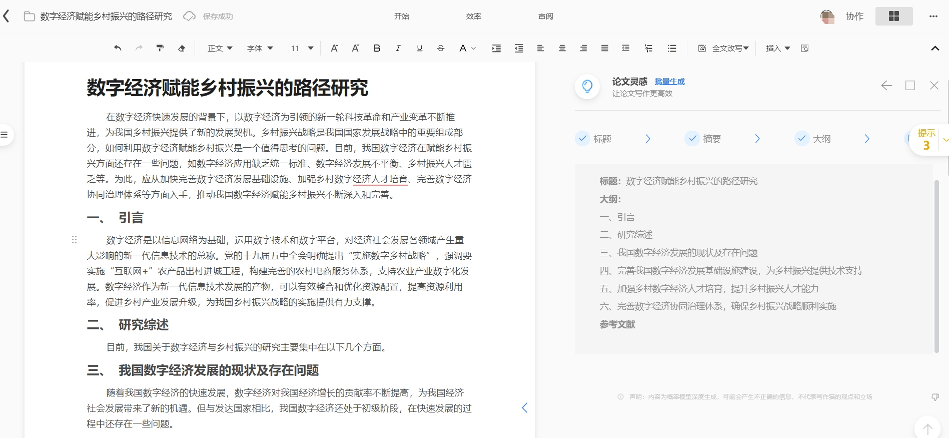
Task: Click the 协作 collaborate button
Action: [x=854, y=16]
